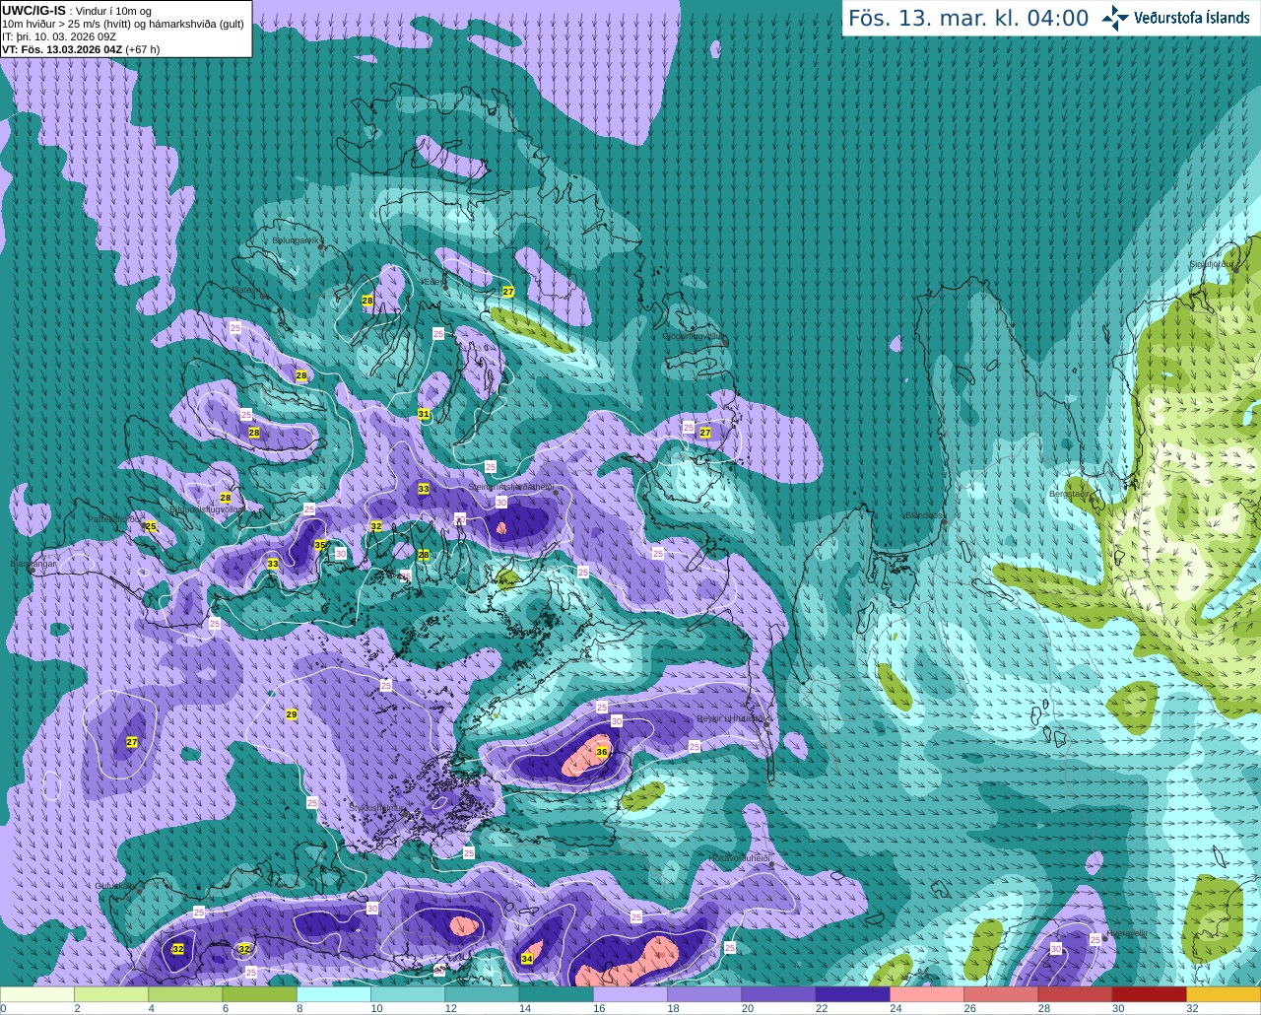Click the Steingrímsfjarðarheiði station label
This screenshot has height=1015, width=1261.
(510, 487)
